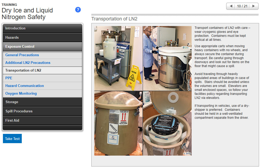
Task: Expand the Spill Procedures section
Action: pos(42,111)
